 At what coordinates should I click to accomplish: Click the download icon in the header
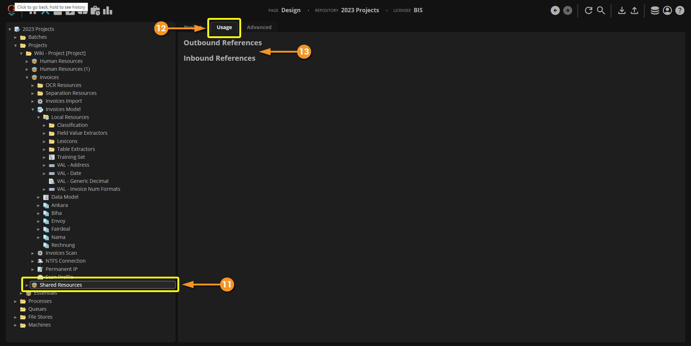[622, 10]
